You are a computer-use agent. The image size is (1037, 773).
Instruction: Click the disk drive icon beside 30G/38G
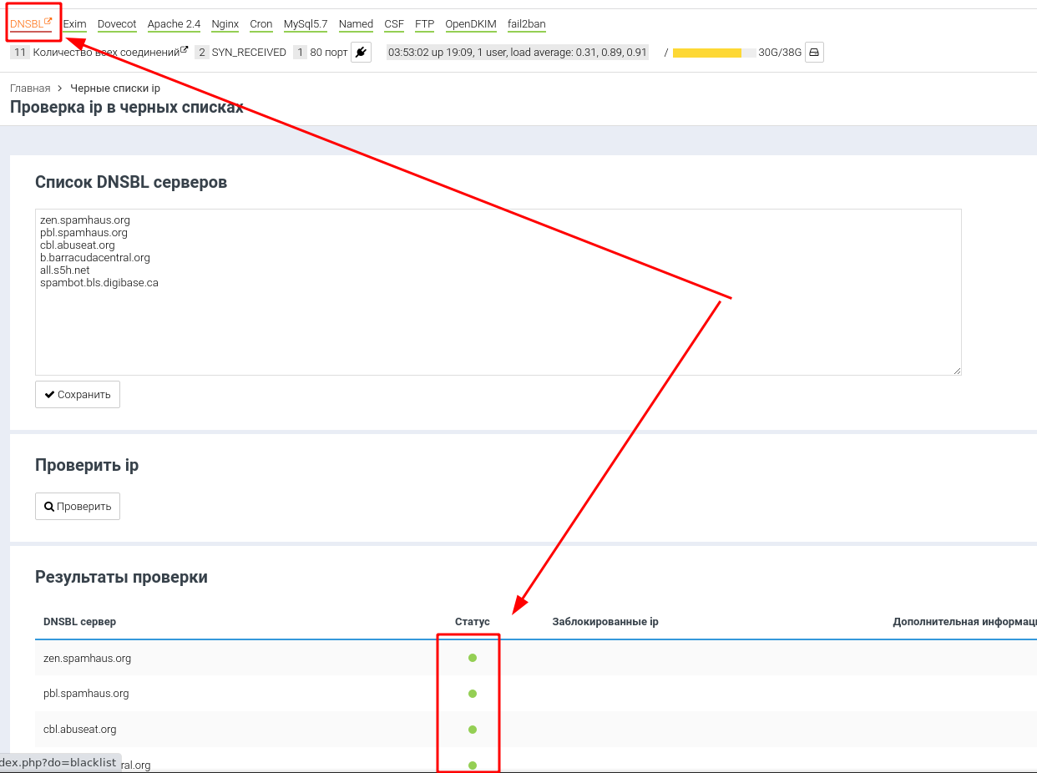click(814, 53)
